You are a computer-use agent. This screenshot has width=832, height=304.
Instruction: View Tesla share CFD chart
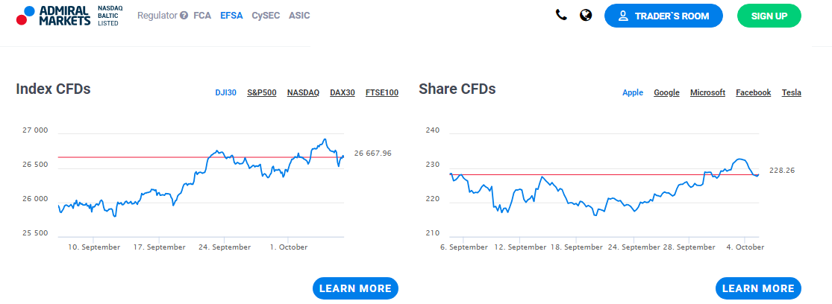[x=791, y=92]
